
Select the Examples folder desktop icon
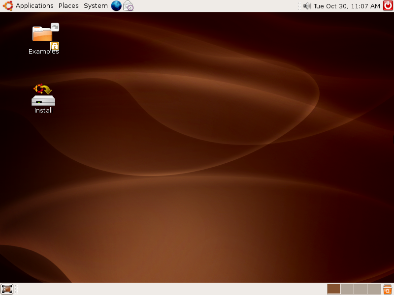[43, 34]
